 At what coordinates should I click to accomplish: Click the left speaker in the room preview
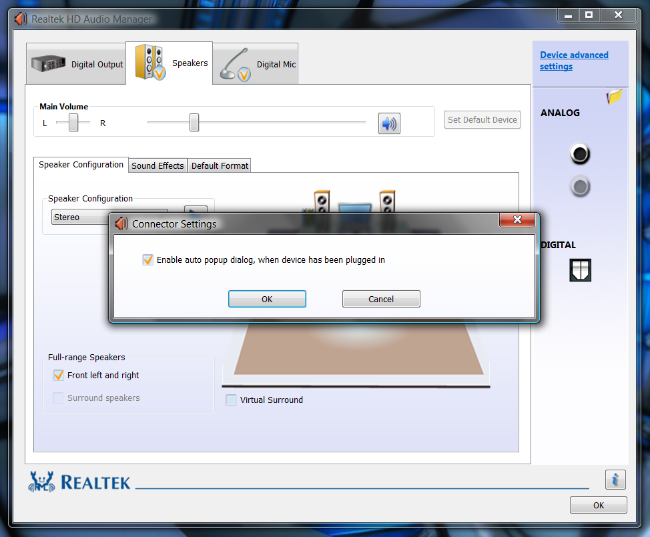pos(322,201)
